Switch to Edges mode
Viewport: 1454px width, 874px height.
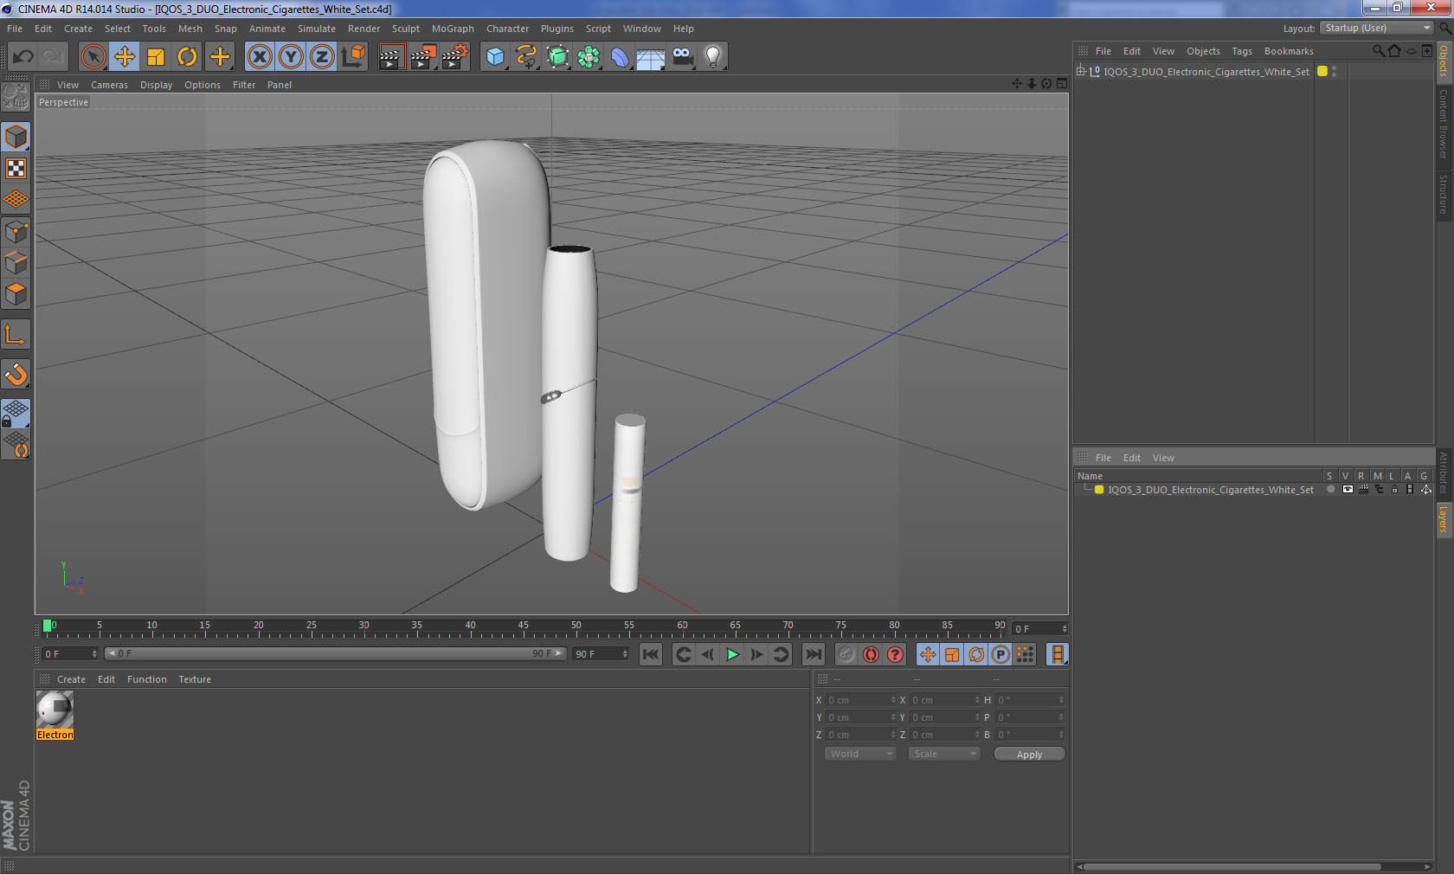pyautogui.click(x=16, y=263)
